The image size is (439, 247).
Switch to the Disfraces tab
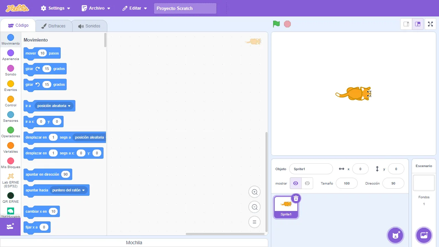click(x=54, y=26)
